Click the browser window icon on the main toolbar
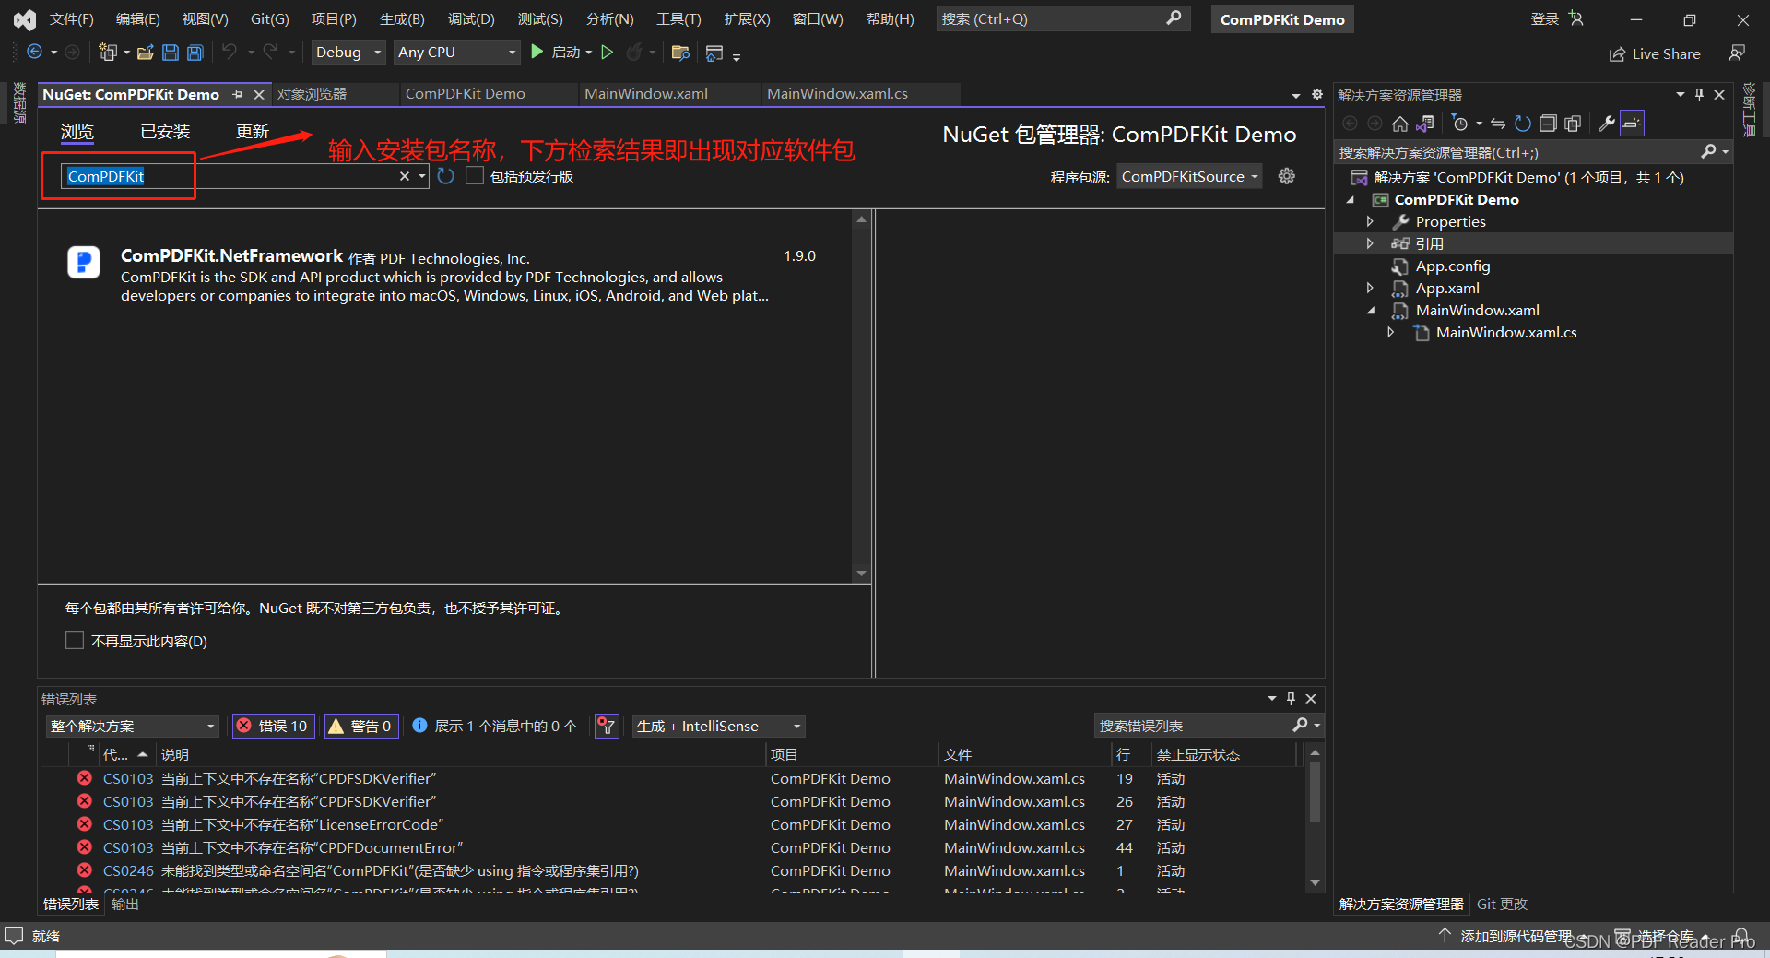The height and width of the screenshot is (958, 1770). tap(714, 53)
